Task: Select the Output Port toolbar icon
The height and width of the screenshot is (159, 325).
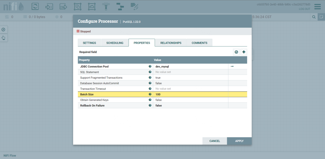Action: tap(63, 7)
